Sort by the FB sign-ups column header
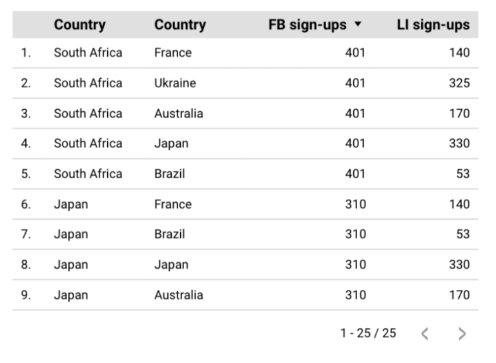The width and height of the screenshot is (496, 363). pos(307,25)
